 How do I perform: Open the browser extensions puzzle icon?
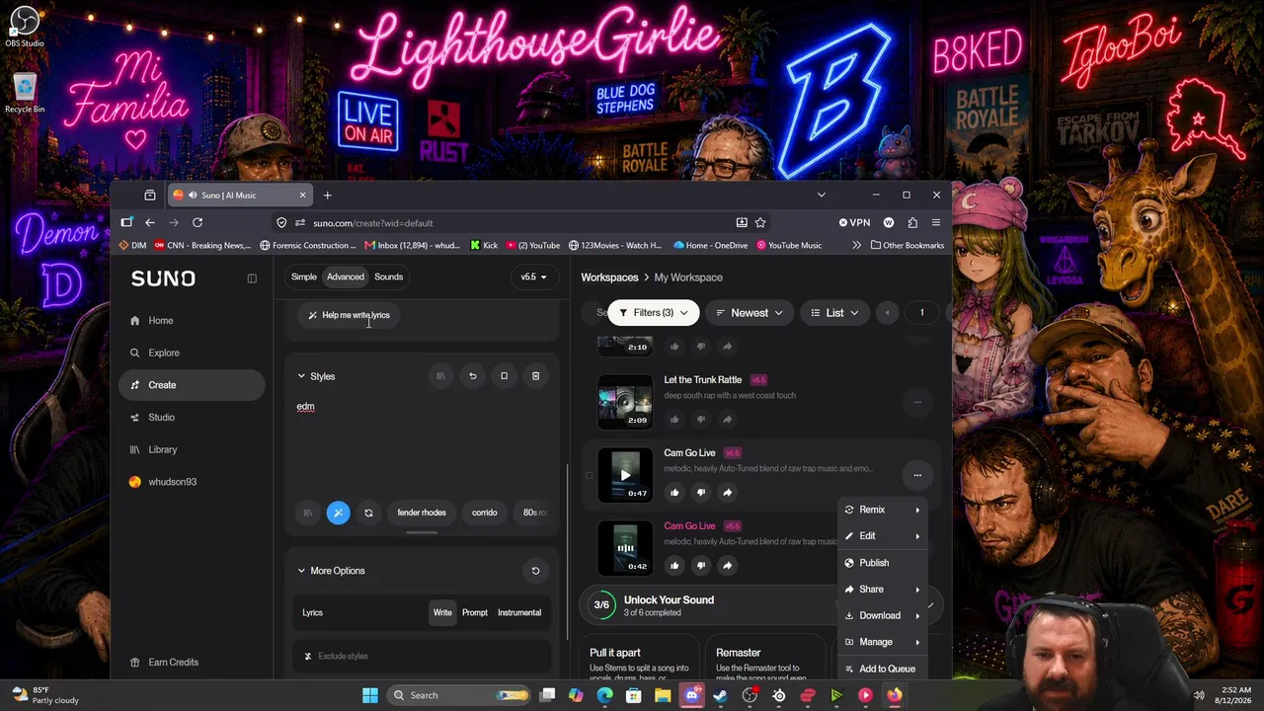tap(912, 222)
